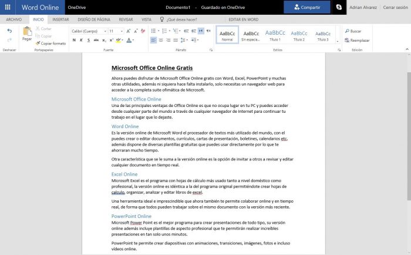This screenshot has height=255, width=411.
Task: Apply the Título 1 style
Action: click(275, 35)
